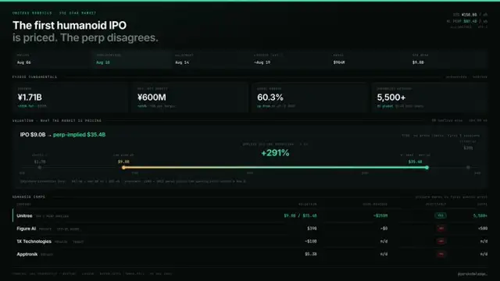500x281 pixels.
Task: Click the "+291%" premium figure
Action: [x=275, y=153]
